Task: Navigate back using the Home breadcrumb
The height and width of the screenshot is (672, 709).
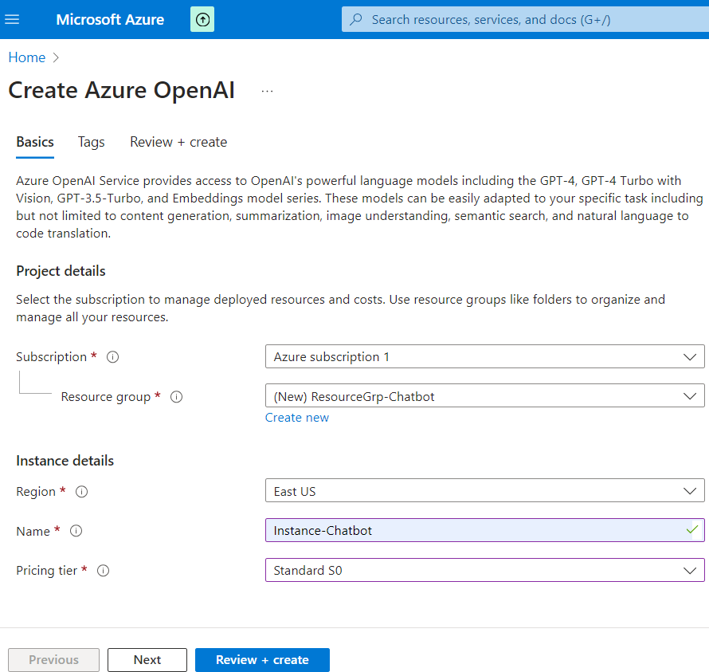Action: pyautogui.click(x=26, y=57)
